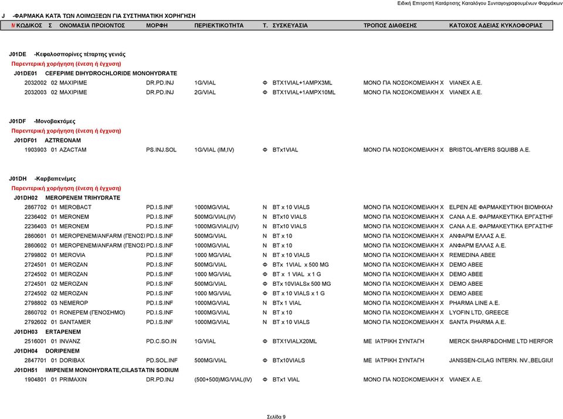This screenshot has width=563, height=419.
Task: Click the title 'ΦΑΡΜΑΚΑ ΚΑΤΑ ΤΩΝ ΛΟΙΜΩΞΕΩΝ ΓΙΑ ΣΥΣΤΗΜΑΤΙΚΗ ΧΟΡΗΓΗΣΗ'
Action: coord(104,16)
